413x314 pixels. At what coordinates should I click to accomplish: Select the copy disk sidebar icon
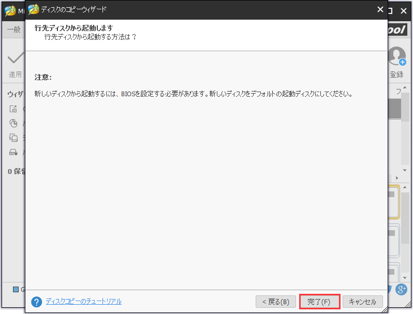(13, 138)
